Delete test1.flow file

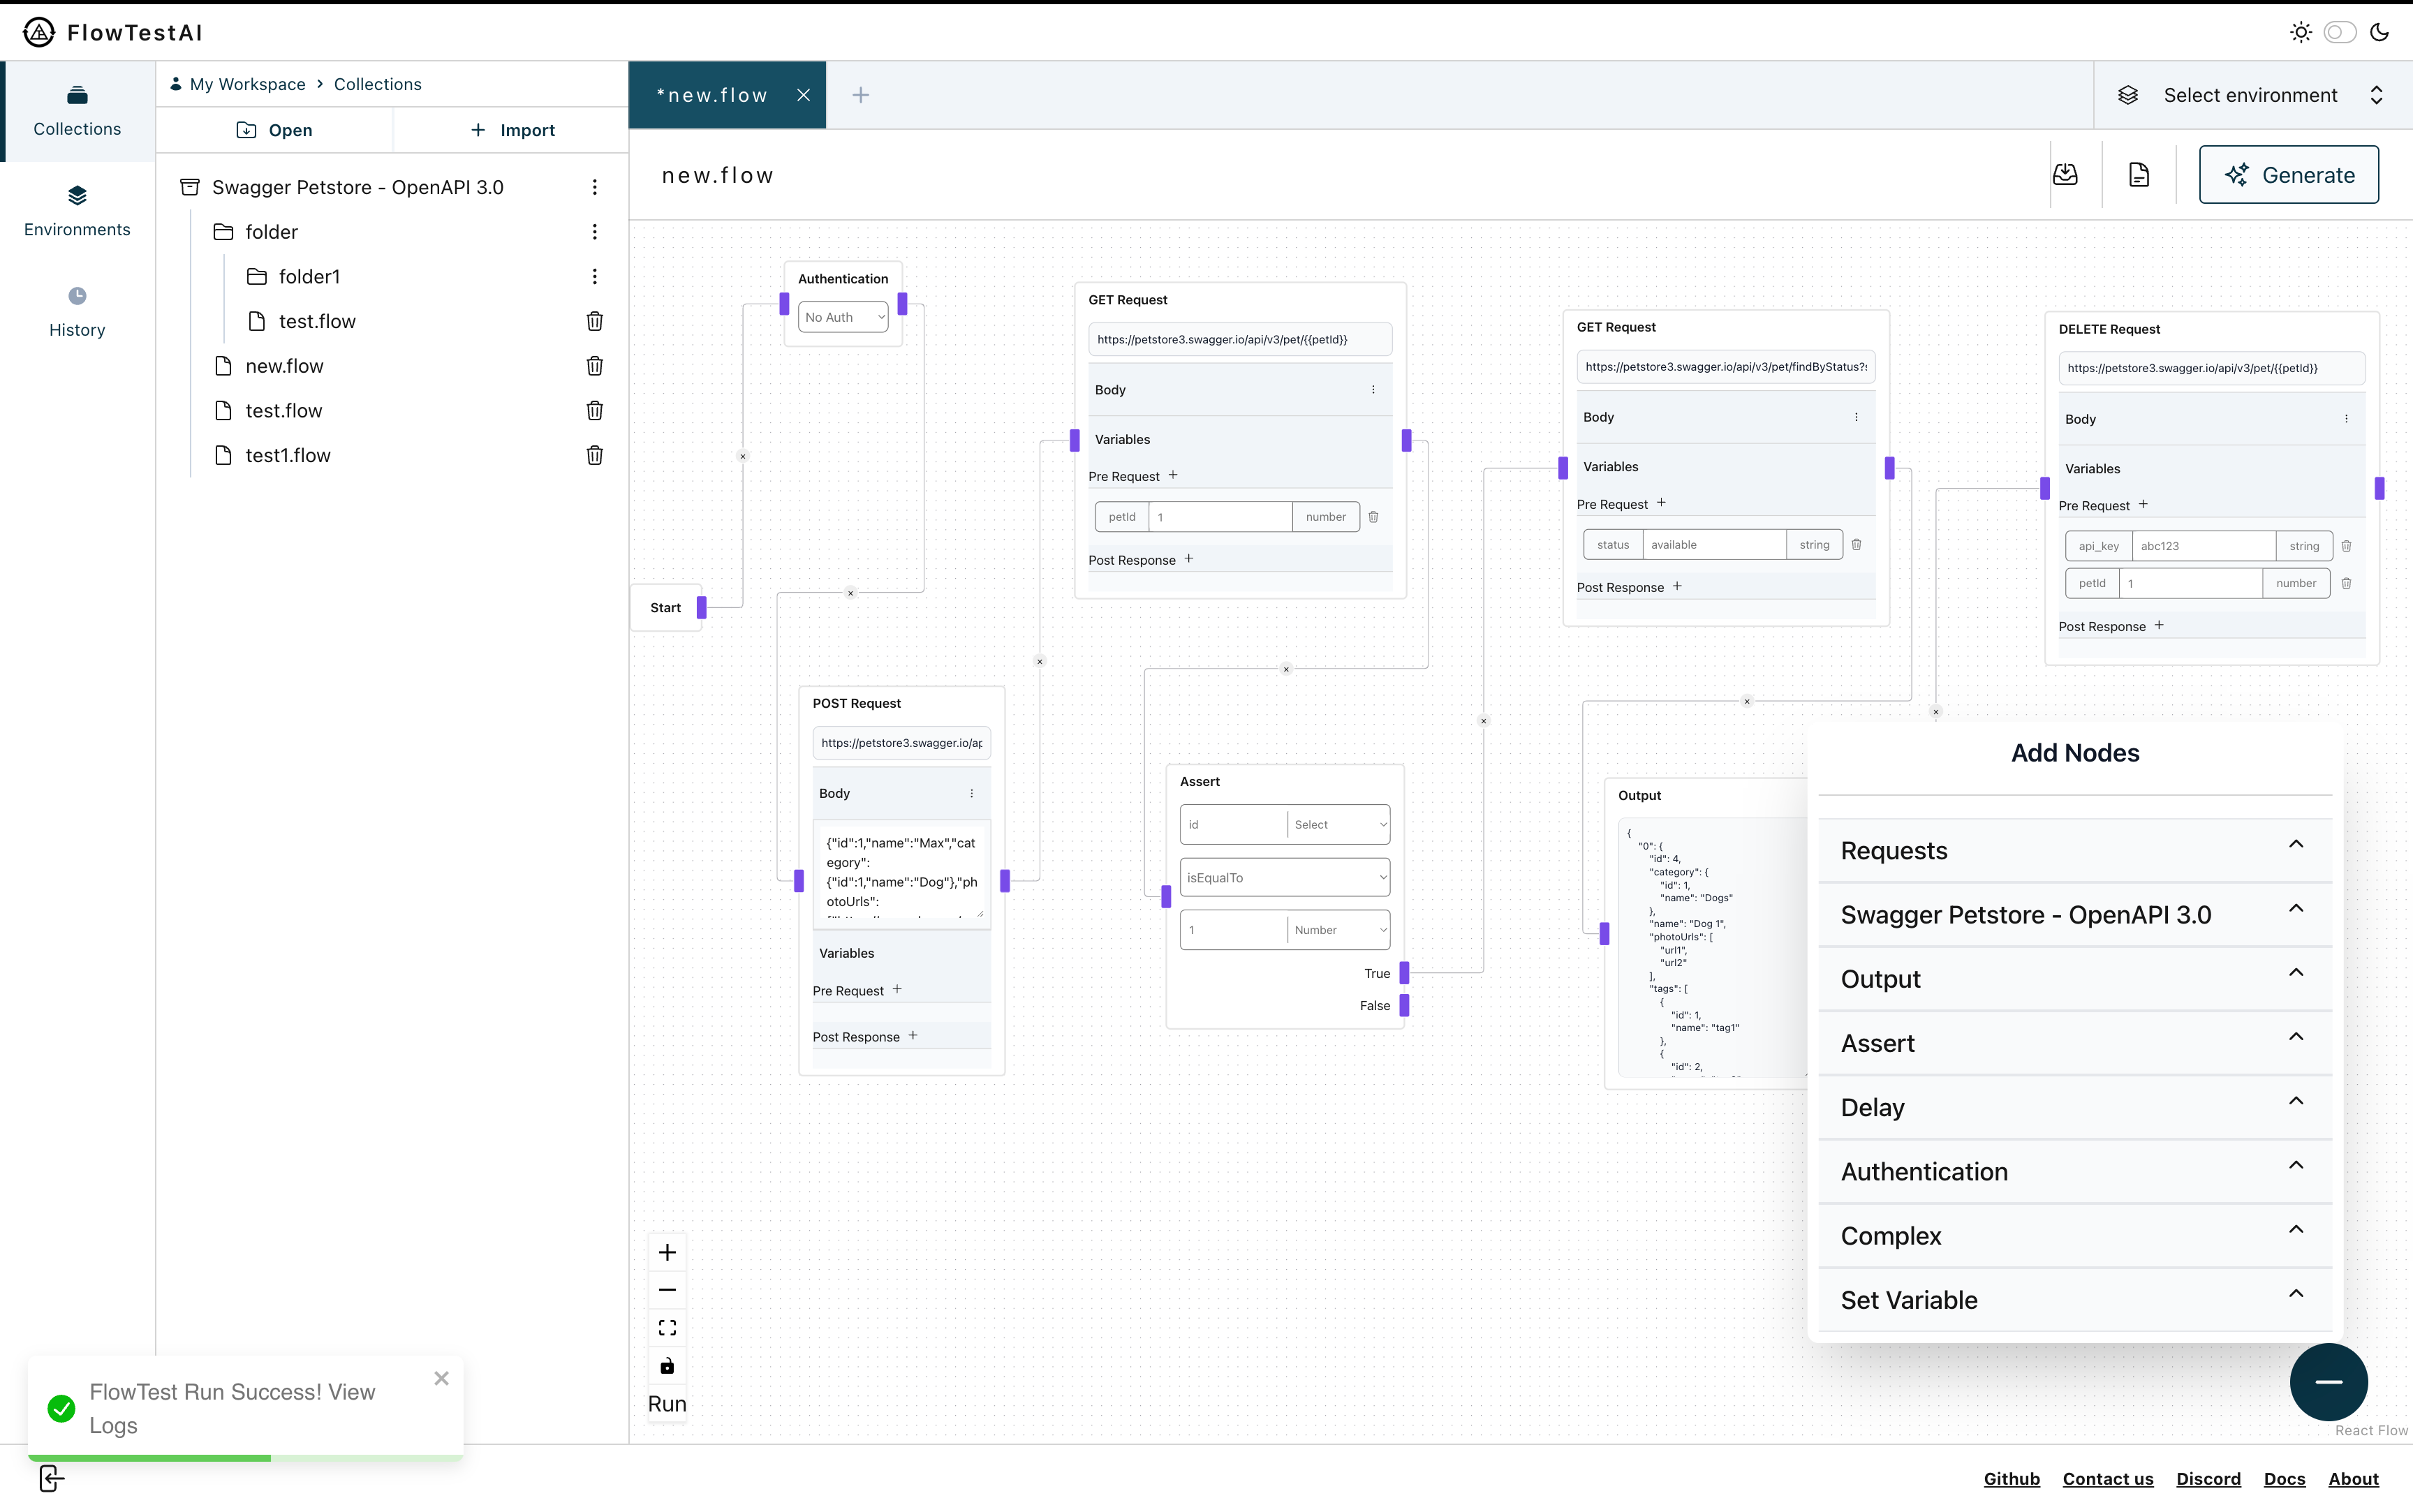[595, 455]
